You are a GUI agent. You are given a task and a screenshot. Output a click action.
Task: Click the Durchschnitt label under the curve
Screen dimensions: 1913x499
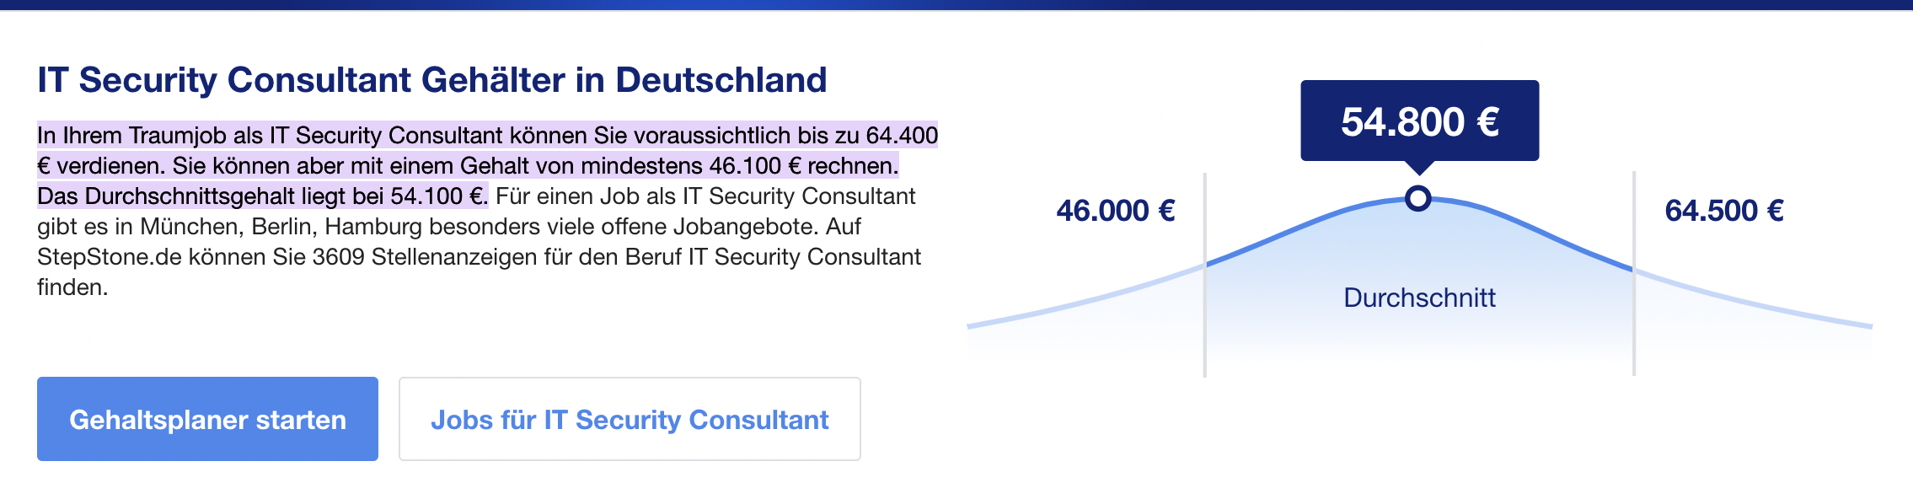click(x=1420, y=298)
